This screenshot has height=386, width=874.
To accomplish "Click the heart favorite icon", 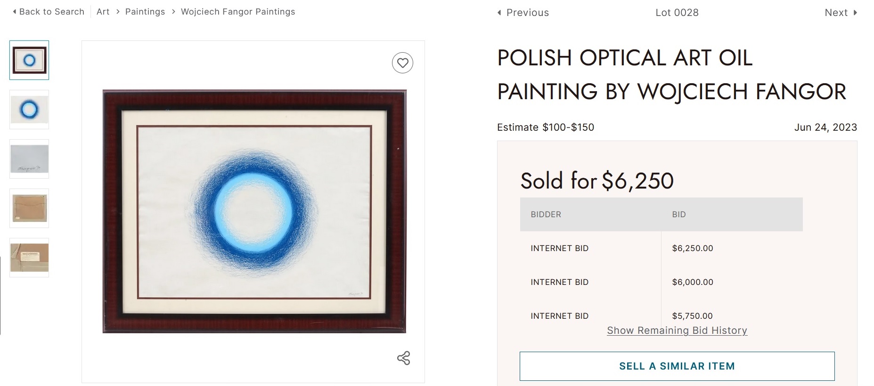I will 402,63.
